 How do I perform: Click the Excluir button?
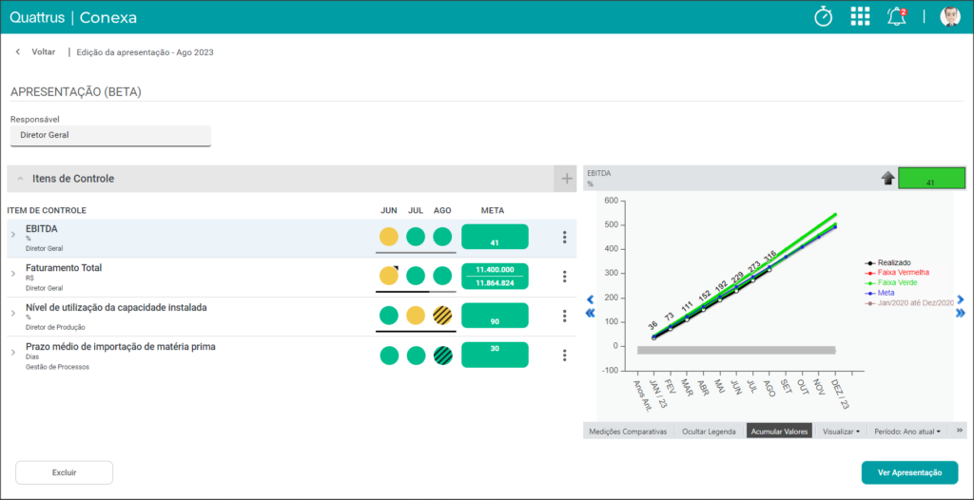pyautogui.click(x=64, y=472)
